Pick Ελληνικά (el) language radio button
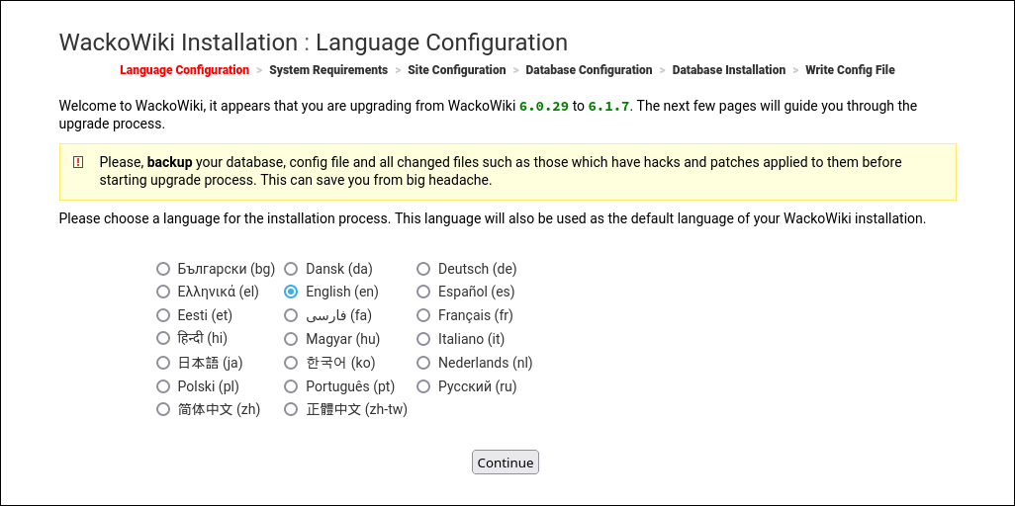 (x=163, y=292)
